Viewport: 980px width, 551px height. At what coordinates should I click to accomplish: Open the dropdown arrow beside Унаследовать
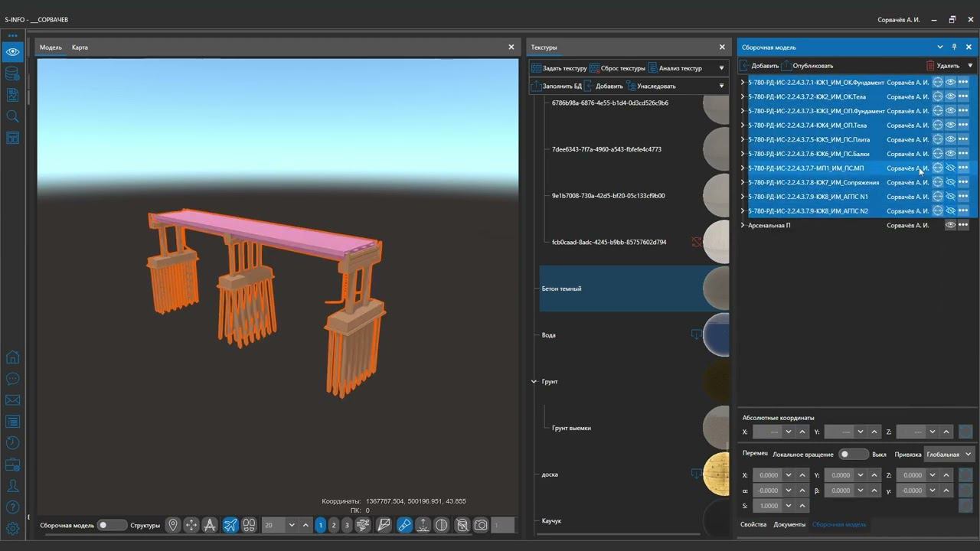pyautogui.click(x=721, y=86)
